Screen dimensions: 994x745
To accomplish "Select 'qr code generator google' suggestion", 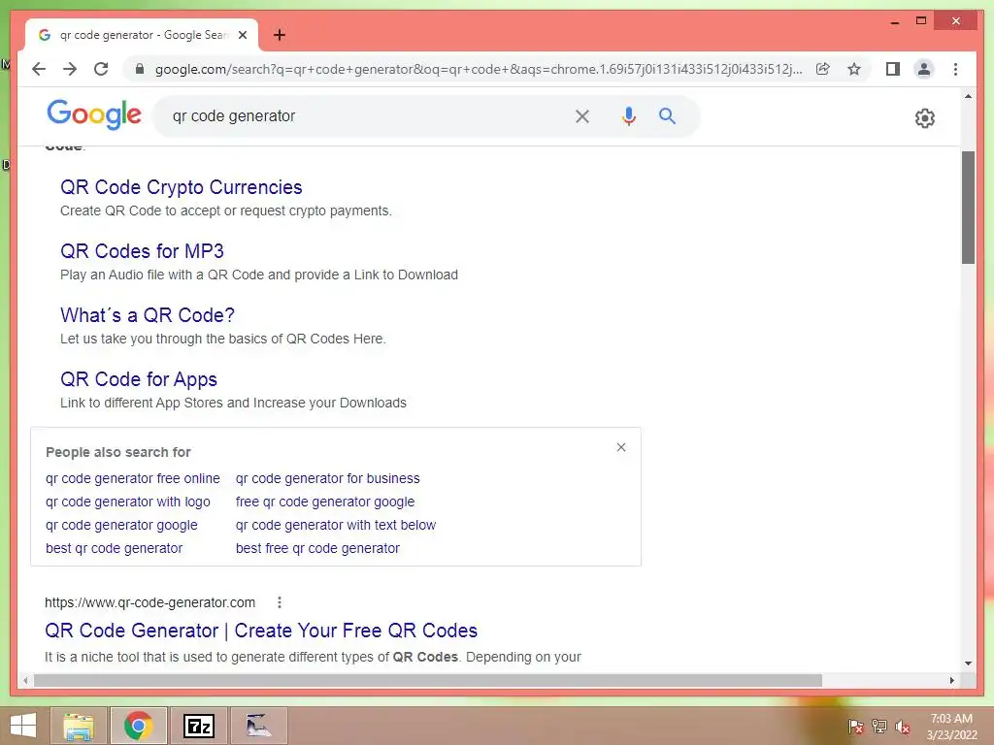I will click(x=121, y=525).
